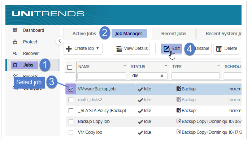The width and height of the screenshot is (252, 145).
Task: Collapse the sidebar with the left chevron
Action: tap(60, 41)
